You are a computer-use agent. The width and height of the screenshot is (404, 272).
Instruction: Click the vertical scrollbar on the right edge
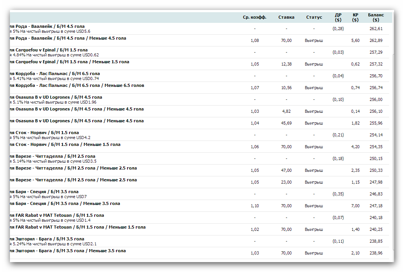coord(393,152)
